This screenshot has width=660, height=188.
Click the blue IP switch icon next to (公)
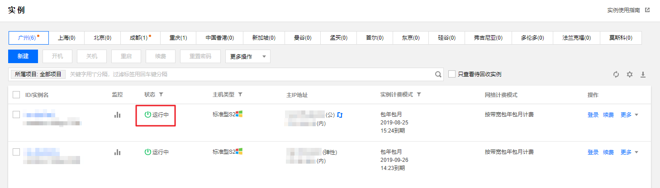coord(340,115)
